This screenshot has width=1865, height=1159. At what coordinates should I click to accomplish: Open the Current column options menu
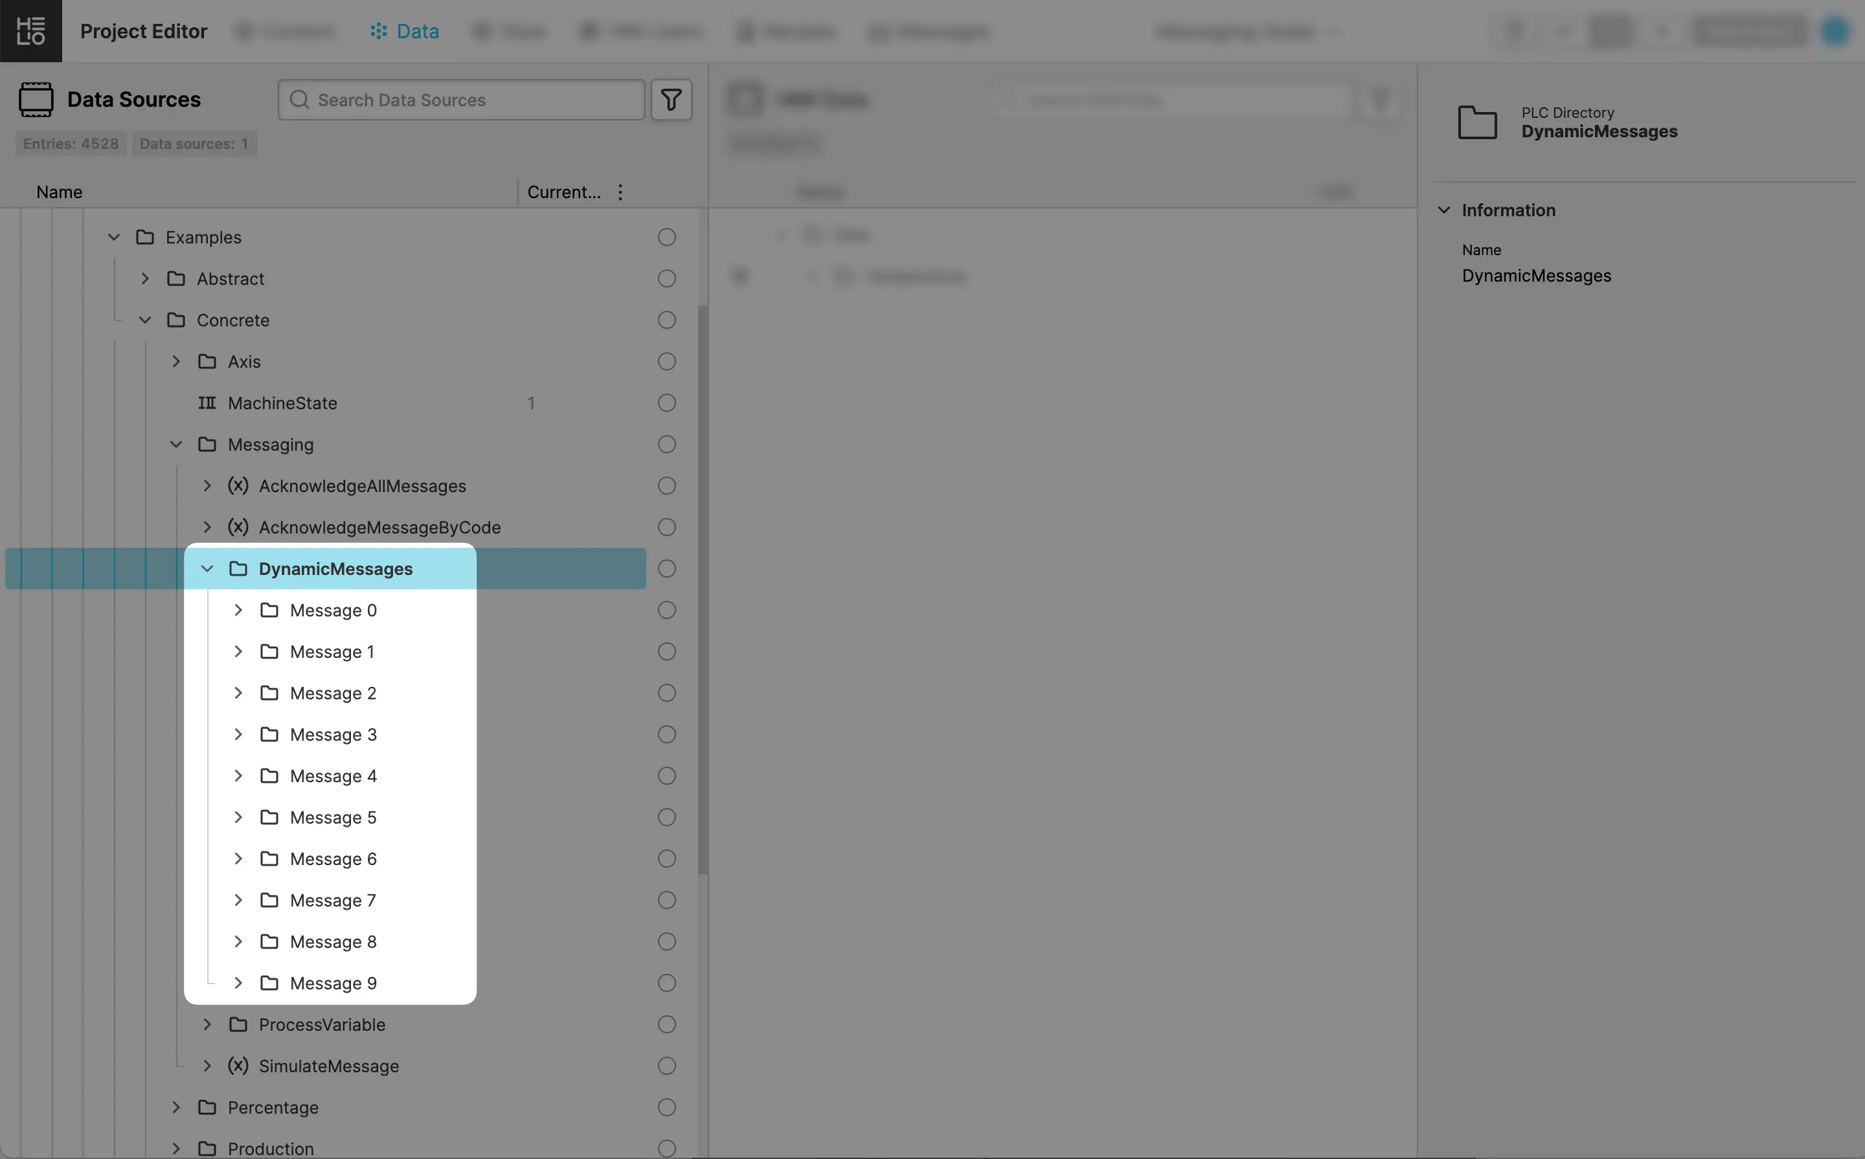tap(620, 192)
